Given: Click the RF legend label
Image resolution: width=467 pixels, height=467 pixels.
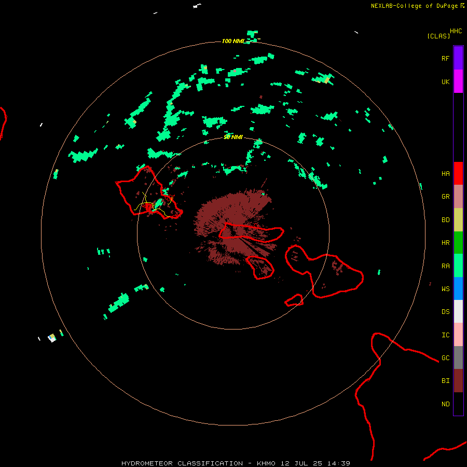Looking at the screenshot, I should [445, 58].
